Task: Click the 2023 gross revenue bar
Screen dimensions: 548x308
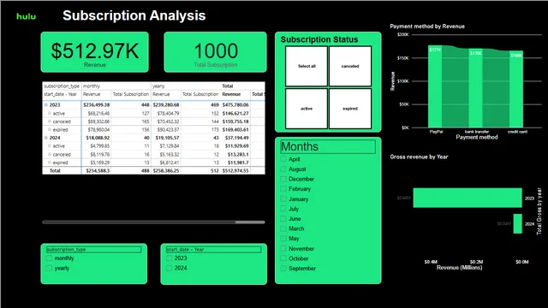Action: click(x=468, y=198)
